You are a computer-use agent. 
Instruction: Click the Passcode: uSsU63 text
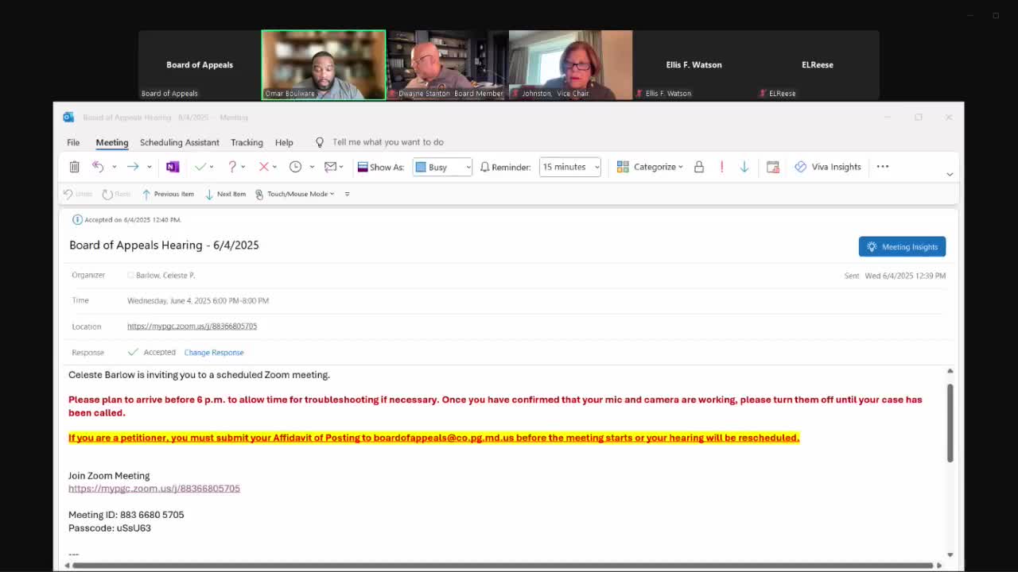click(x=110, y=528)
